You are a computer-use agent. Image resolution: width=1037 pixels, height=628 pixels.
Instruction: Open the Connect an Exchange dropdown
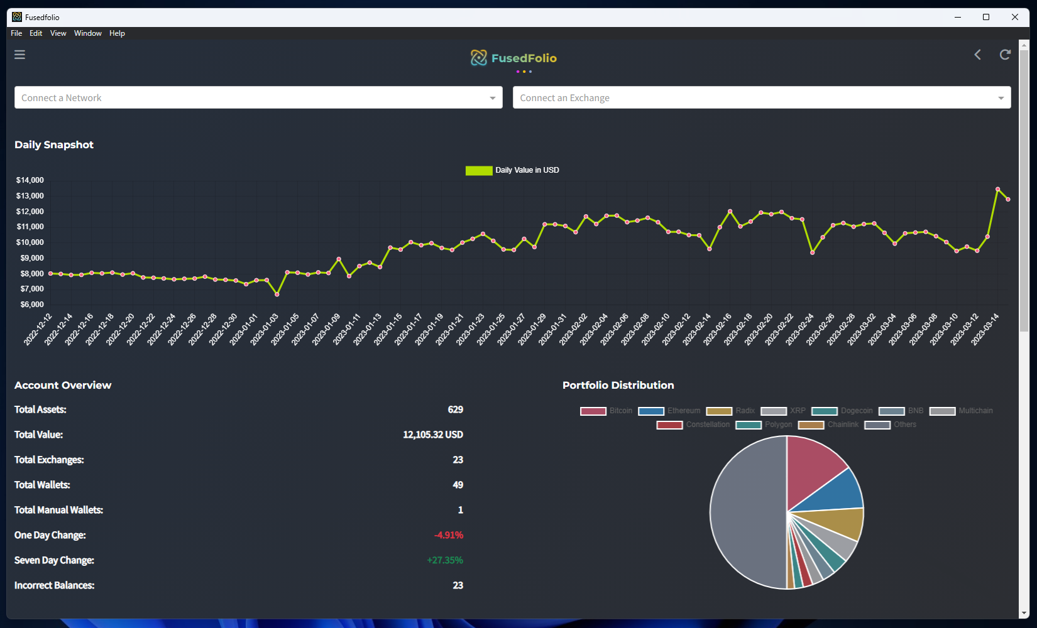(x=762, y=97)
